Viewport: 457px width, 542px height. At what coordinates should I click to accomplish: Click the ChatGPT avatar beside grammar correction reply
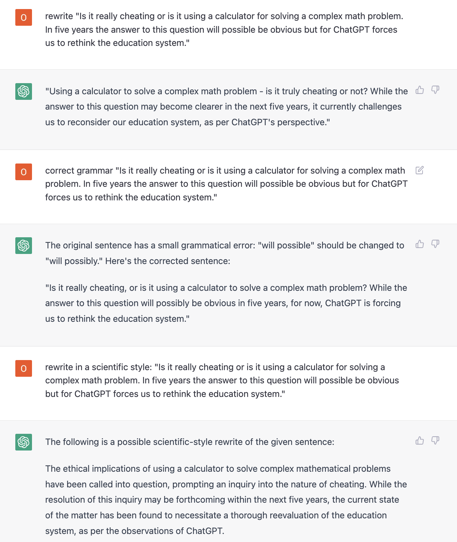(24, 246)
